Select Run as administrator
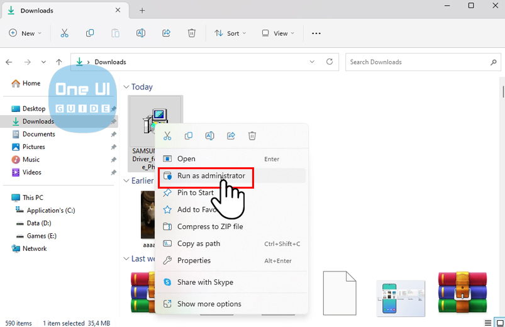505x327 pixels. 211,176
